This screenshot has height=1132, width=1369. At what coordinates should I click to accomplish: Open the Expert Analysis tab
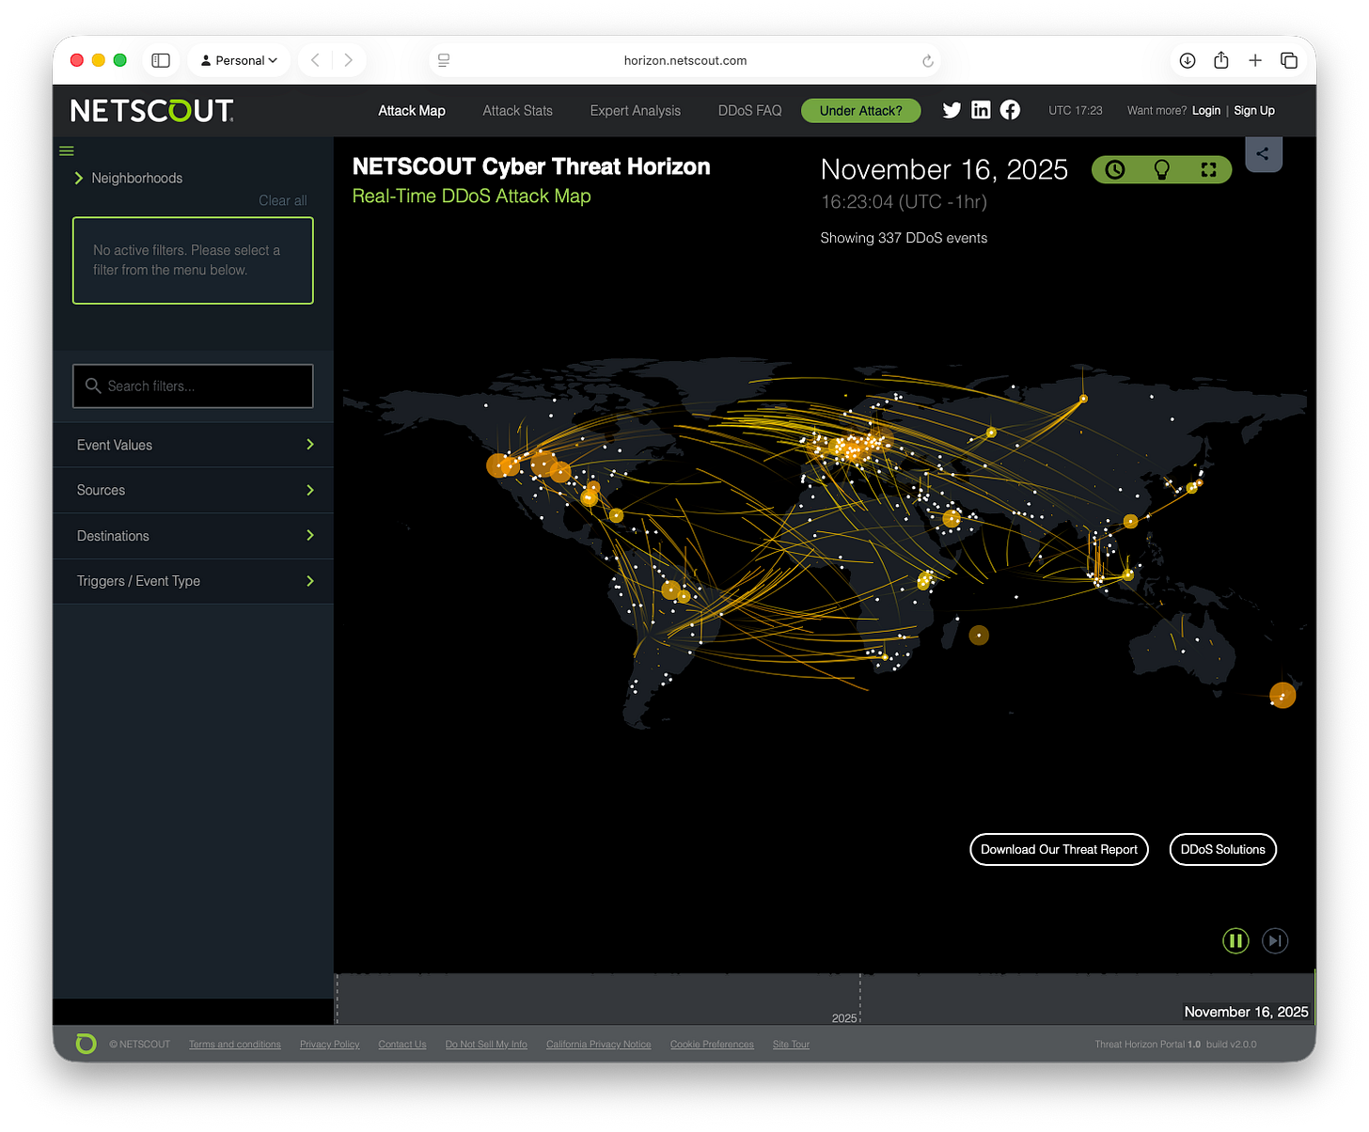(636, 110)
